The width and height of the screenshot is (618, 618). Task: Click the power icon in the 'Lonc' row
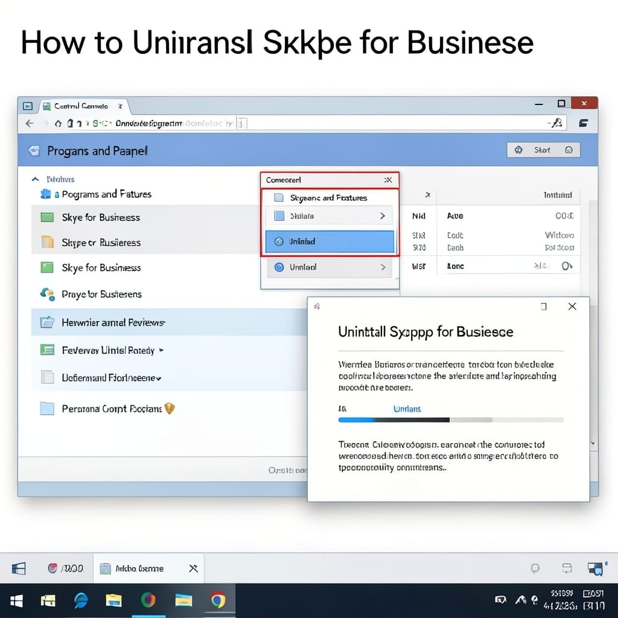click(x=567, y=266)
